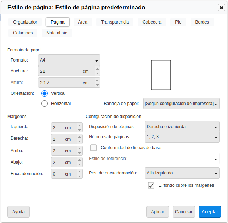The image size is (228, 223).
Task: Uncheck El fondo cubre los márgenes
Action: pos(151,185)
